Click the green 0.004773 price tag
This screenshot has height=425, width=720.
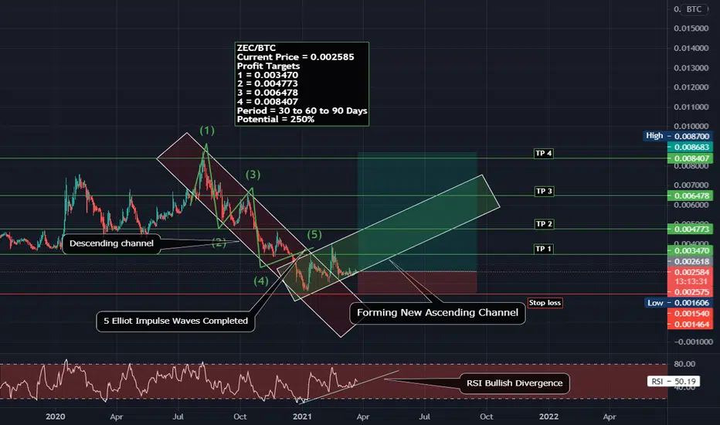point(690,229)
